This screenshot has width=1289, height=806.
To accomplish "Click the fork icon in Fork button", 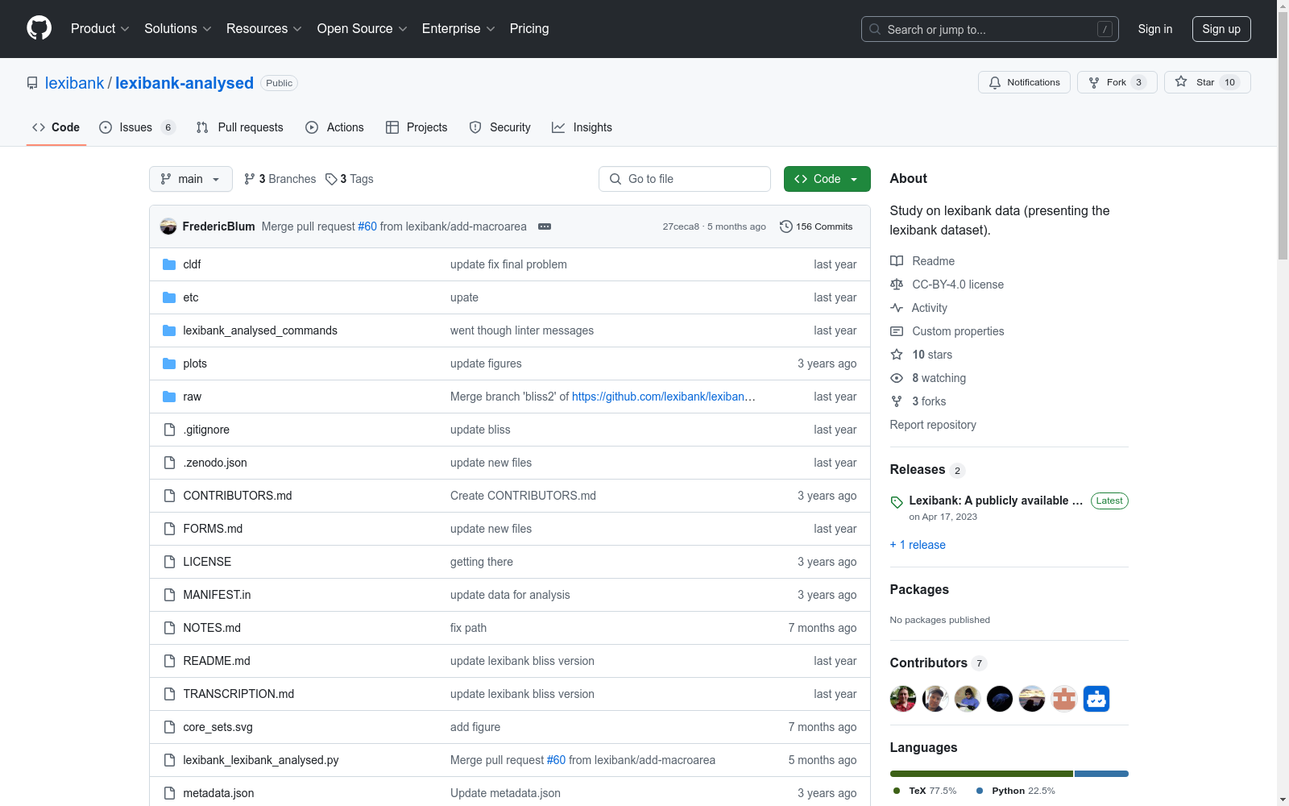I will pyautogui.click(x=1094, y=82).
